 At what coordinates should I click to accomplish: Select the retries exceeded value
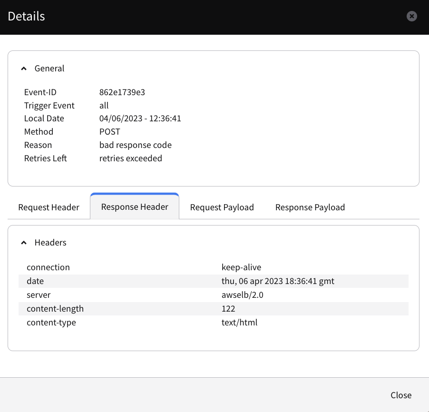130,158
